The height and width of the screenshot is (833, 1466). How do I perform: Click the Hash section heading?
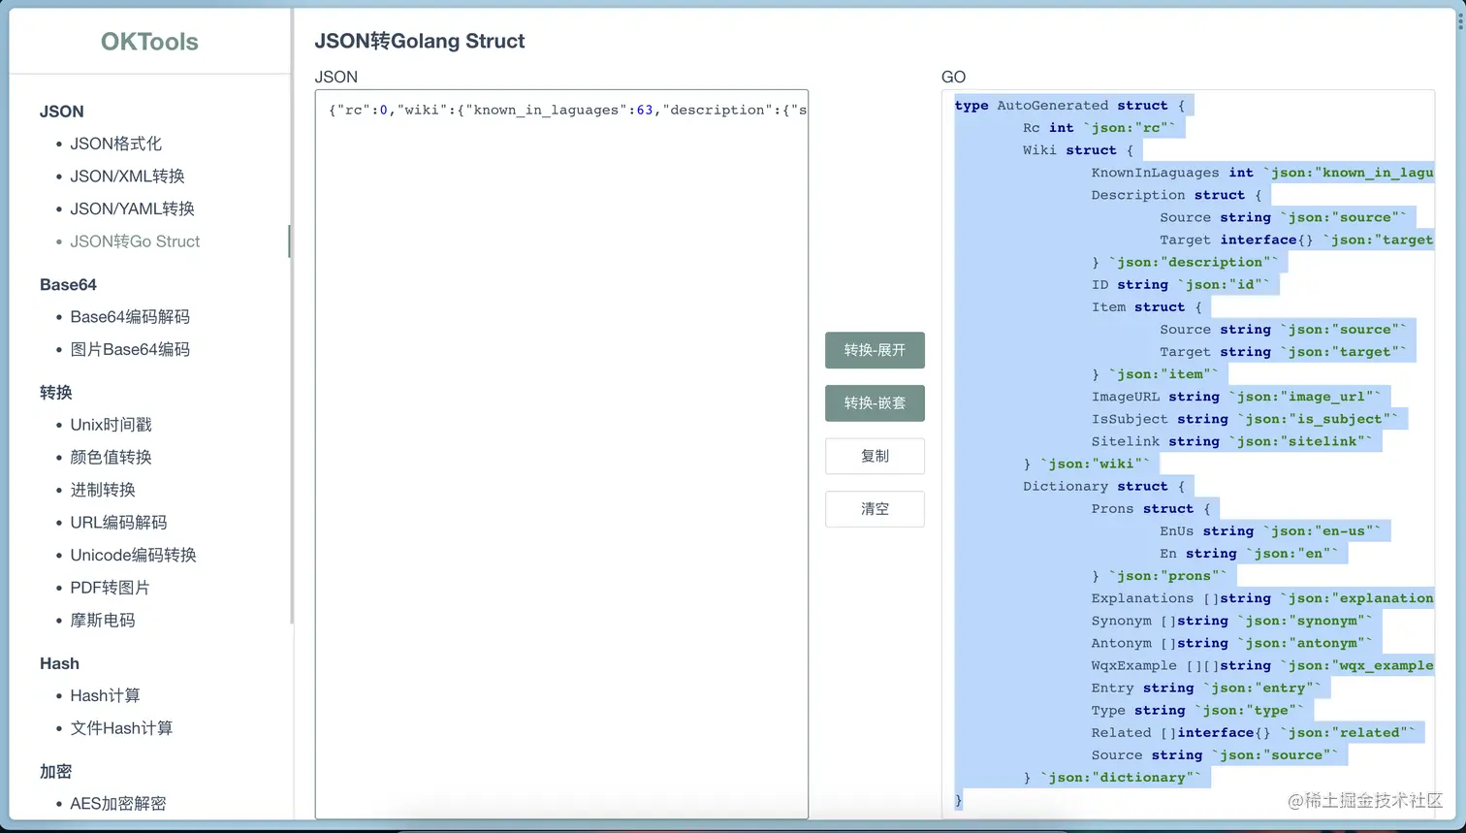pyautogui.click(x=59, y=663)
